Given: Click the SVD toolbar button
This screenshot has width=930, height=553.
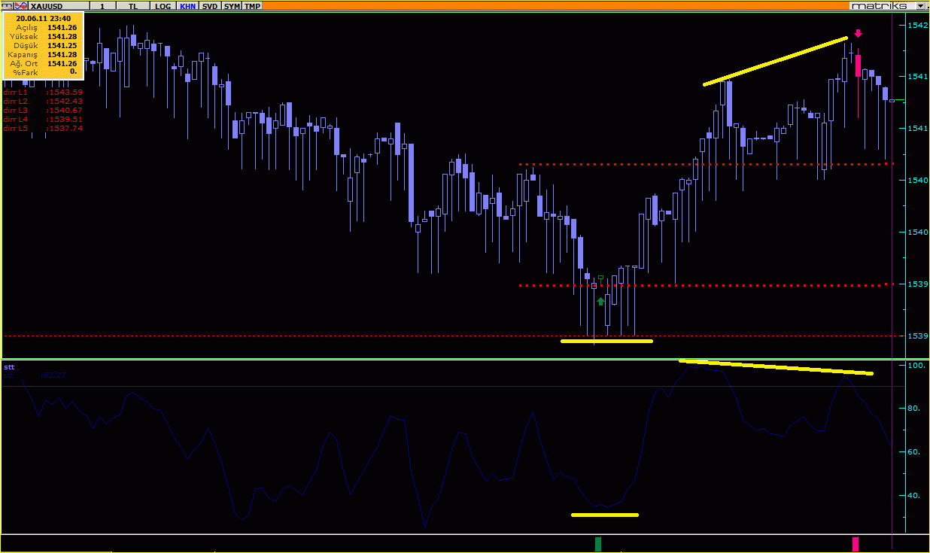Looking at the screenshot, I should click(211, 5).
